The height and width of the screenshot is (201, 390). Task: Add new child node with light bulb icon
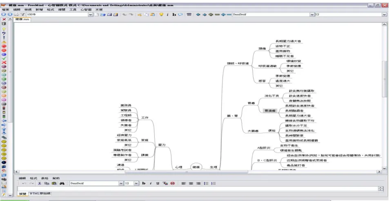161,15
